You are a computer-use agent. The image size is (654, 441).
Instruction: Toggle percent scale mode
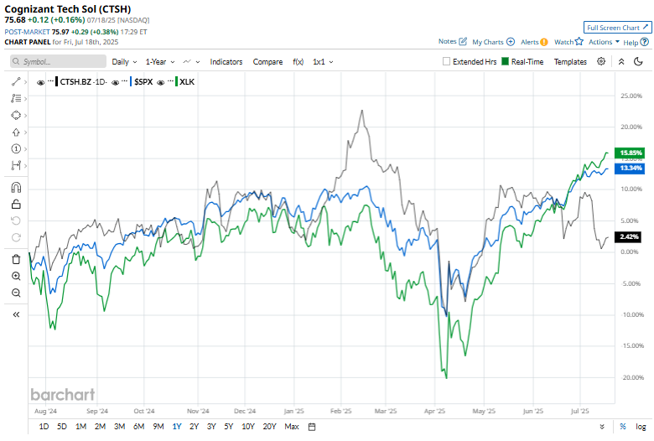pyautogui.click(x=623, y=427)
